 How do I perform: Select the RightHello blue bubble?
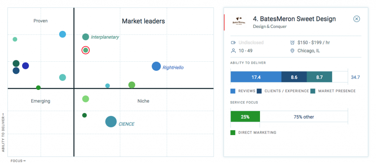point(156,66)
